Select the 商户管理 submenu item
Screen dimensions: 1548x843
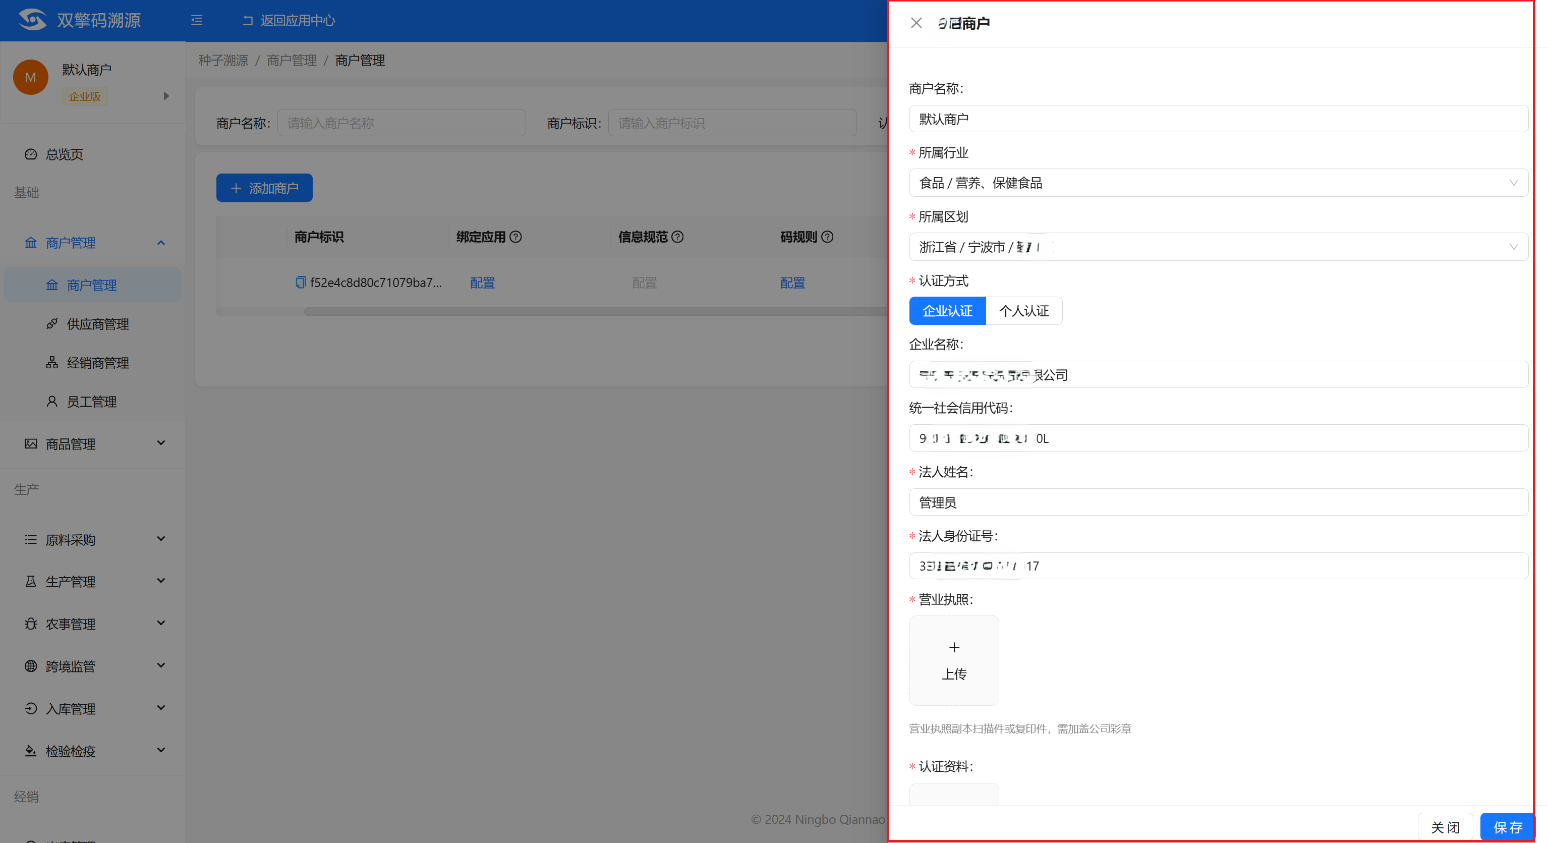(x=92, y=285)
